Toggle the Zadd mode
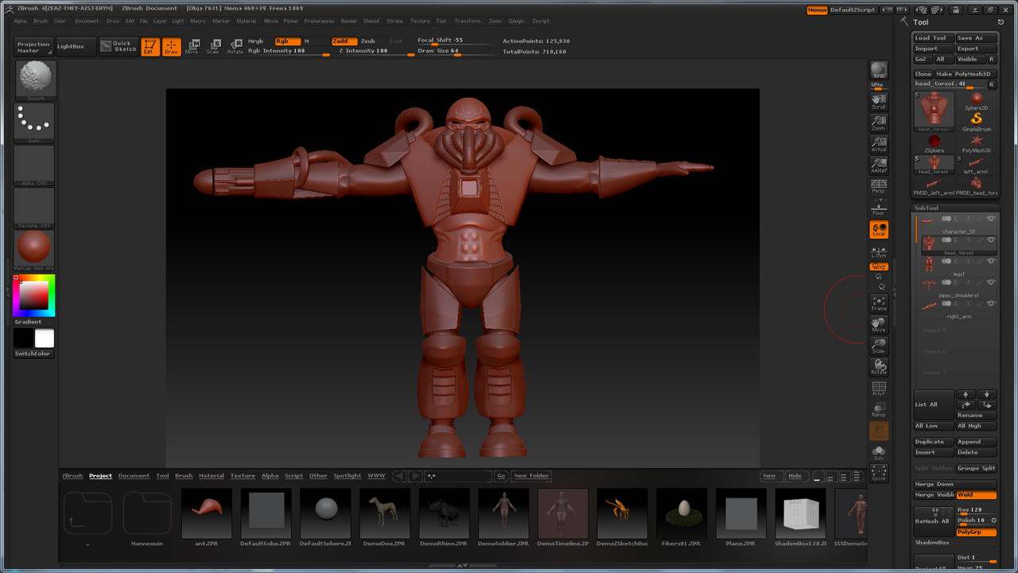Viewport: 1018px width, 573px height. pos(344,41)
